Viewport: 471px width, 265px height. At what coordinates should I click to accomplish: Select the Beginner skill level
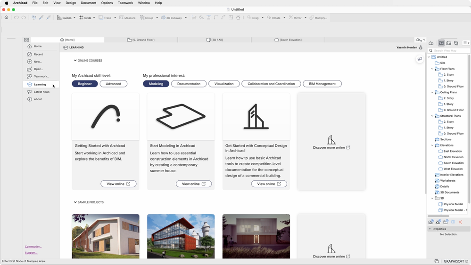pyautogui.click(x=85, y=84)
